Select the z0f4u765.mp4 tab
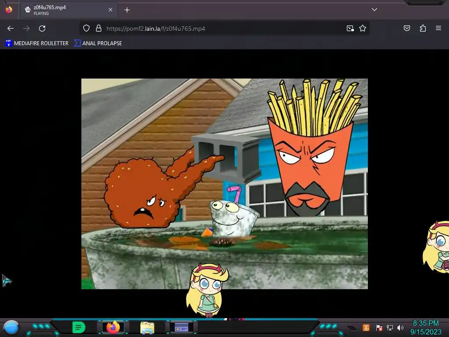449x337 pixels. [x=68, y=10]
